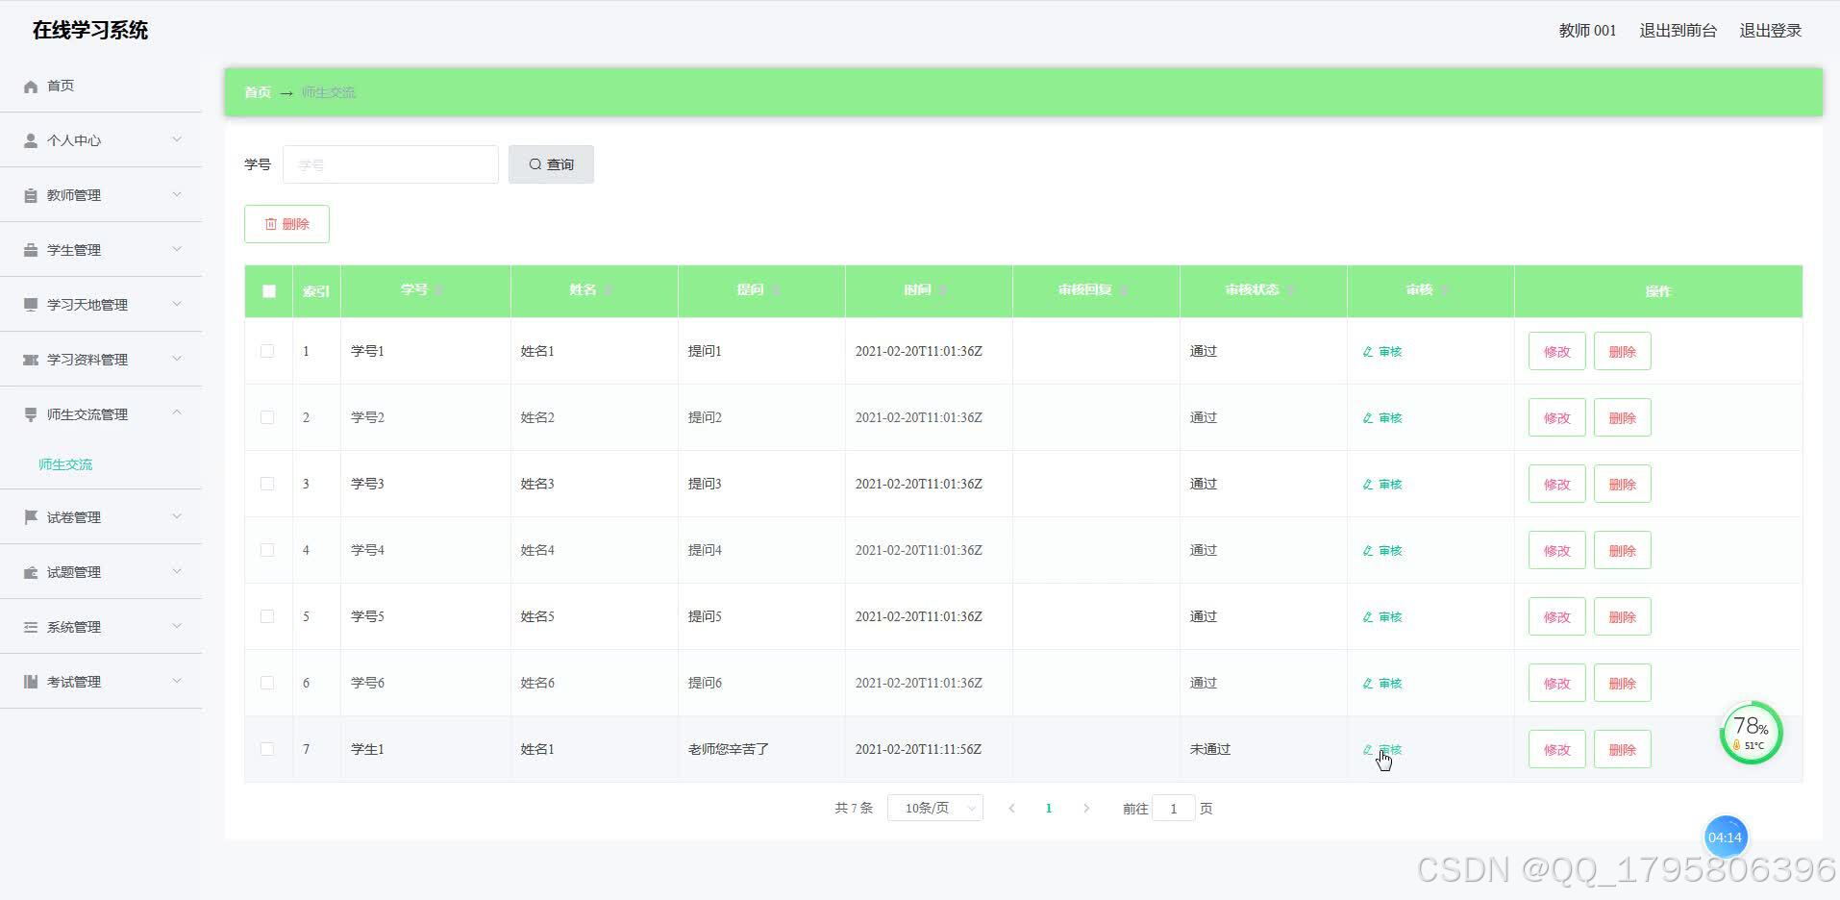Toggle the select-all checkbox in the table header
This screenshot has height=900, width=1840.
(269, 291)
